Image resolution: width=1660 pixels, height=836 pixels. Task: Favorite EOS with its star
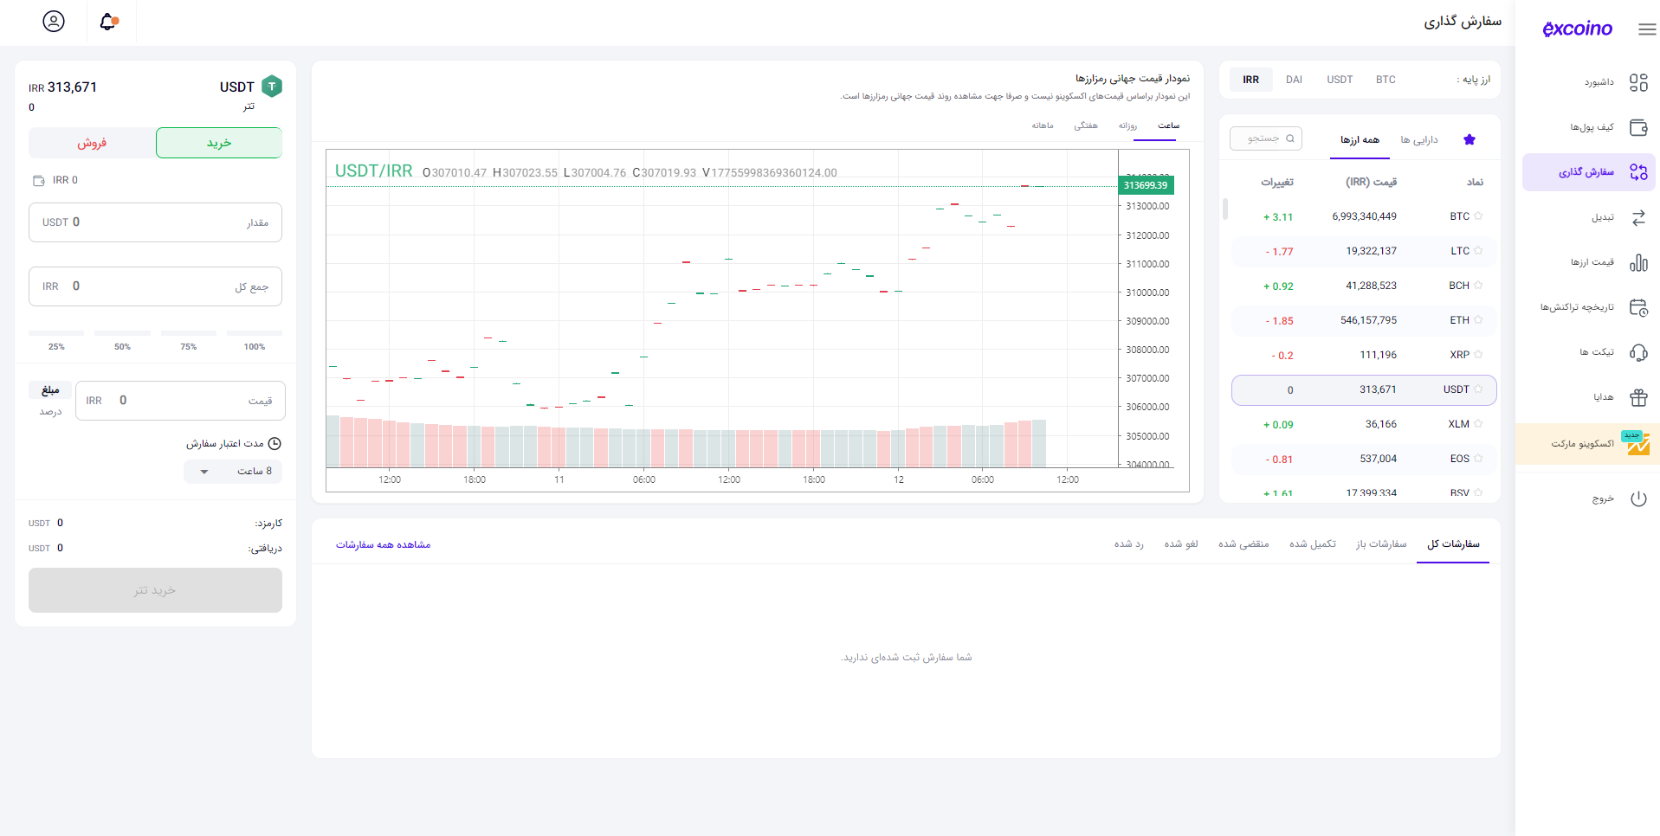[1478, 459]
